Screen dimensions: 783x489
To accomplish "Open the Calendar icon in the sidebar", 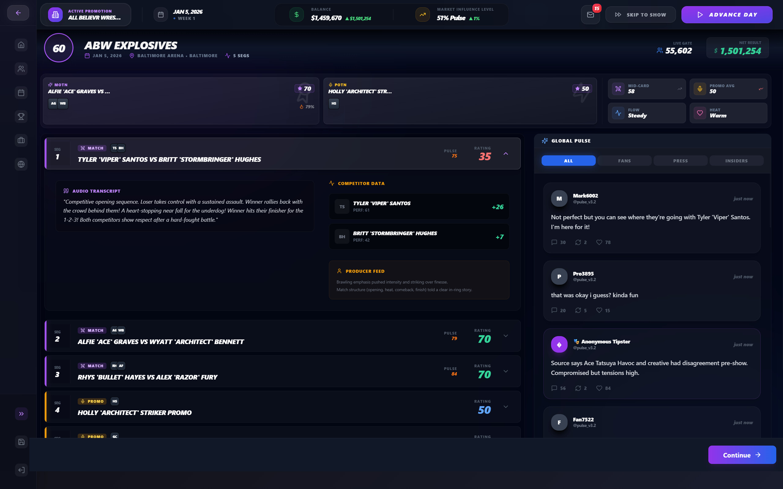I will pos(21,92).
